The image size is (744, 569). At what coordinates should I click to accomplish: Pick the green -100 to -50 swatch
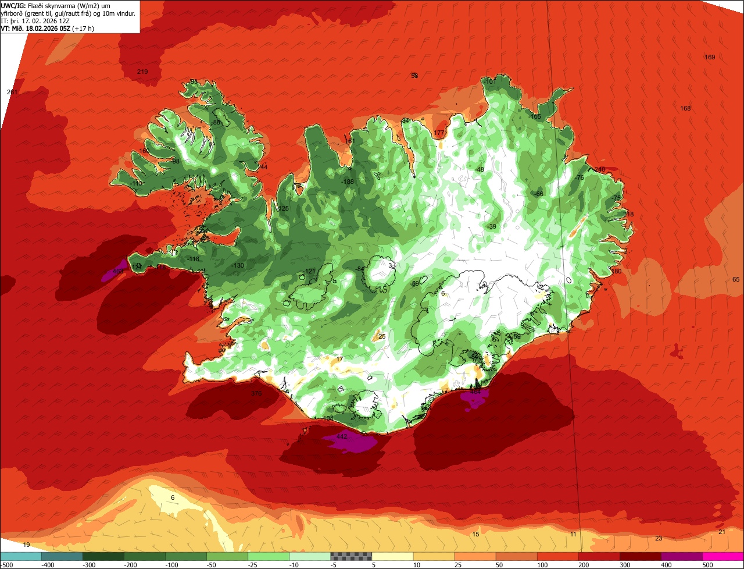(186, 556)
